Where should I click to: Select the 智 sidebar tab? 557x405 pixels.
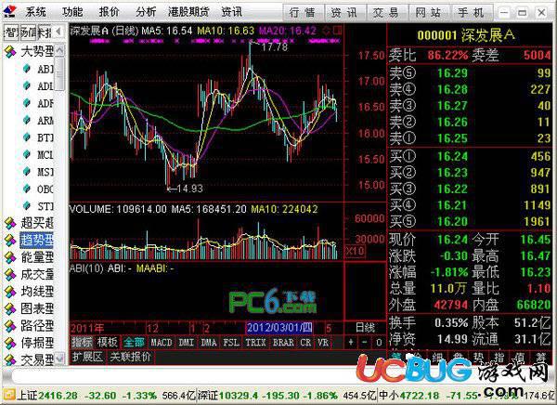pyautogui.click(x=10, y=33)
